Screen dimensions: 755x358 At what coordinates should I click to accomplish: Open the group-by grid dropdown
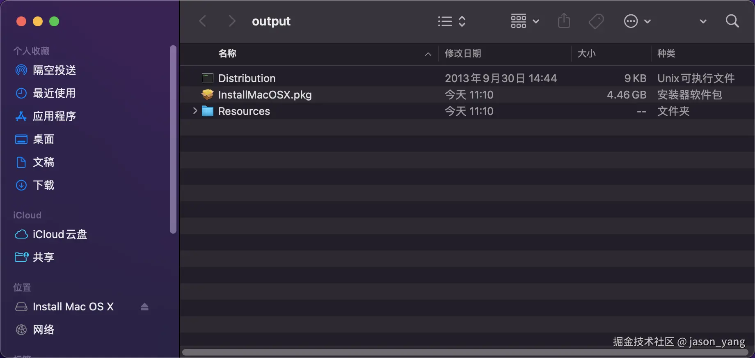coord(525,21)
